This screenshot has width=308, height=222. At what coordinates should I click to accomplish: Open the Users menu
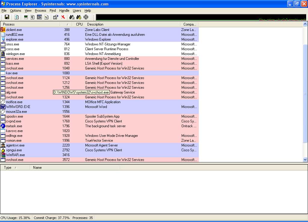tap(77, 11)
